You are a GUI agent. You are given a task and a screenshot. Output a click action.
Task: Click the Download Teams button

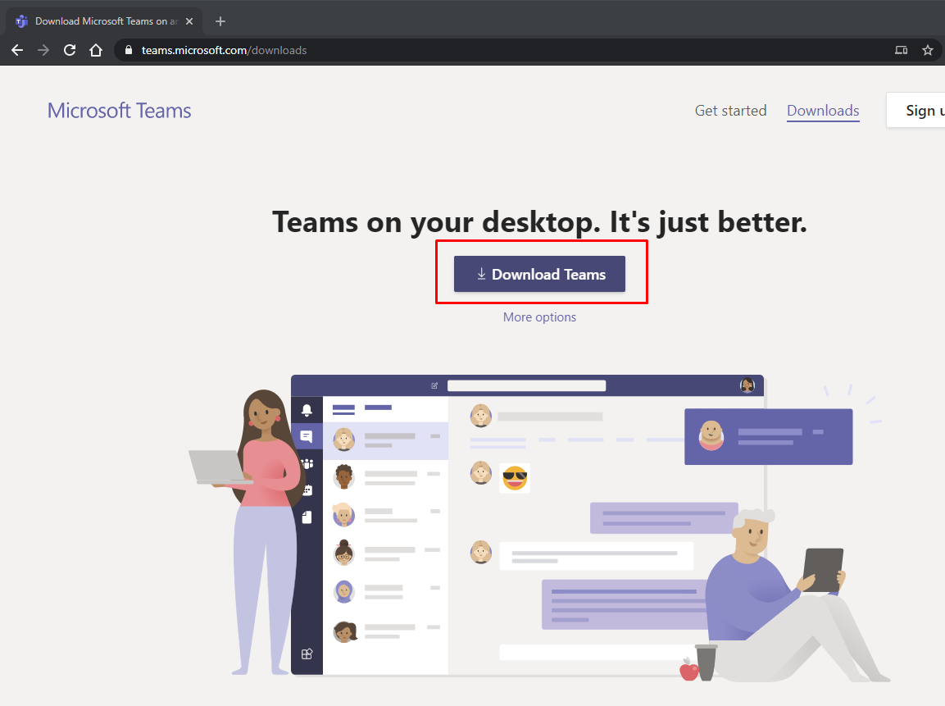click(x=539, y=274)
